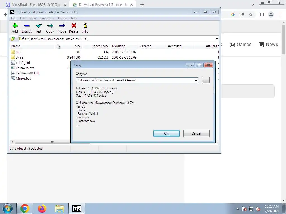Click the horizontal scrollbar thumb

[x=52, y=142]
